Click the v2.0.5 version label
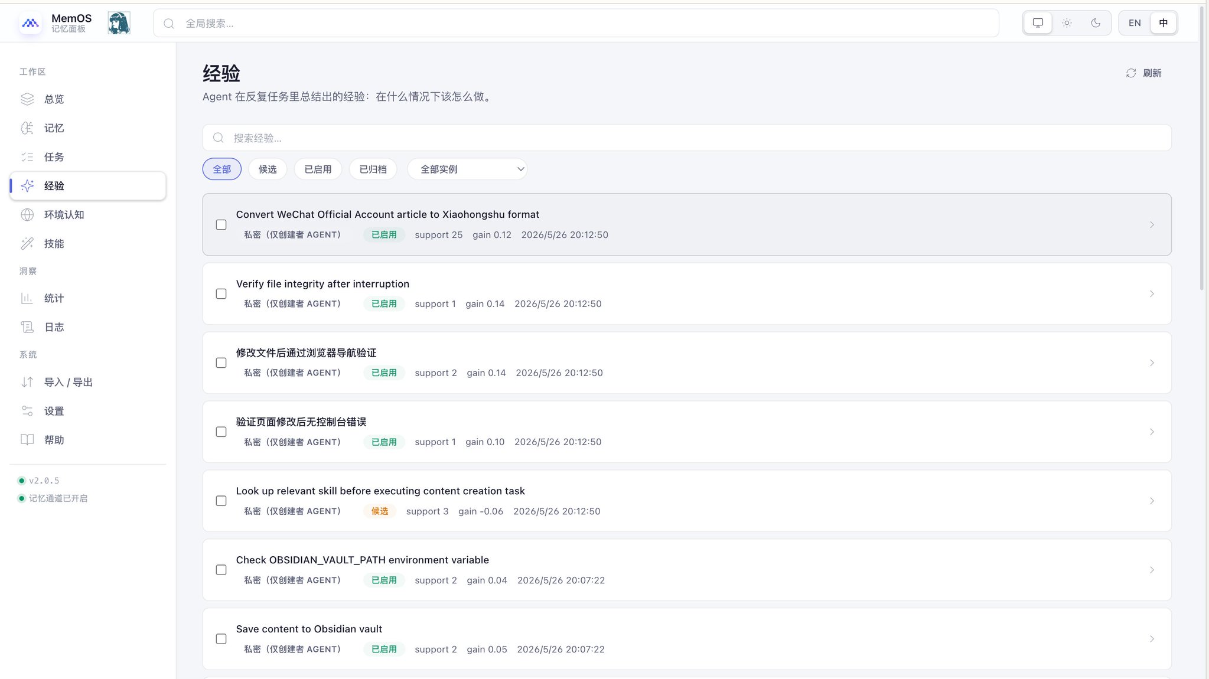Viewport: 1209px width, 679px height. 44,481
